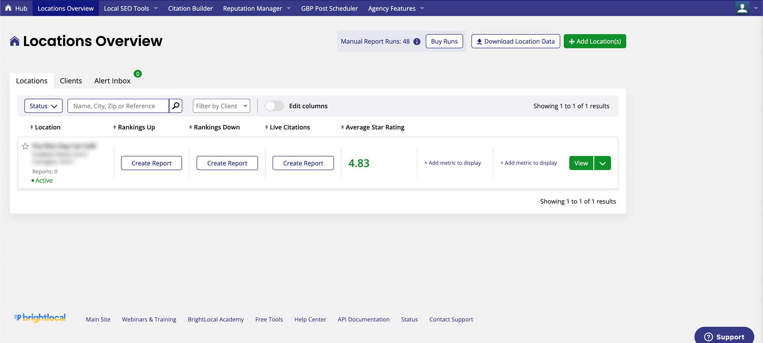Expand the arrow next to View button

click(x=602, y=163)
